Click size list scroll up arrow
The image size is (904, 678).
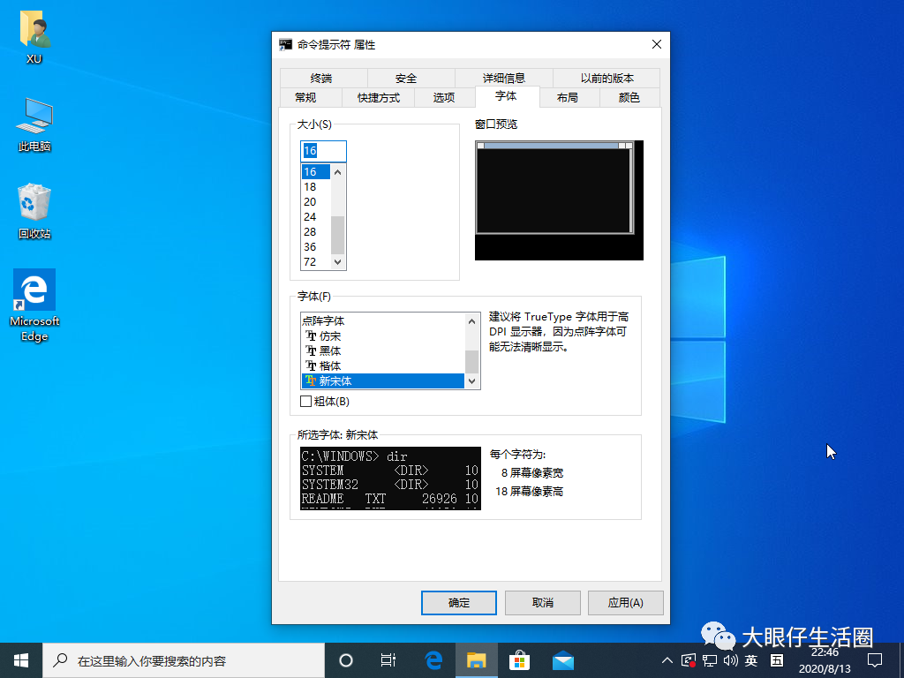pyautogui.click(x=338, y=172)
